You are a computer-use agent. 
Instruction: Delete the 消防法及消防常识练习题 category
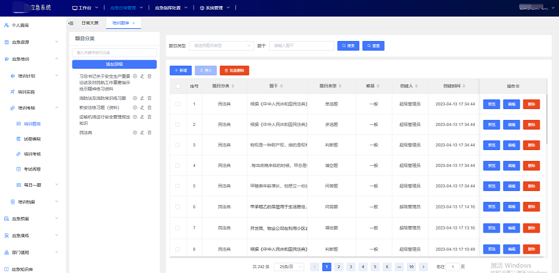pos(149,98)
